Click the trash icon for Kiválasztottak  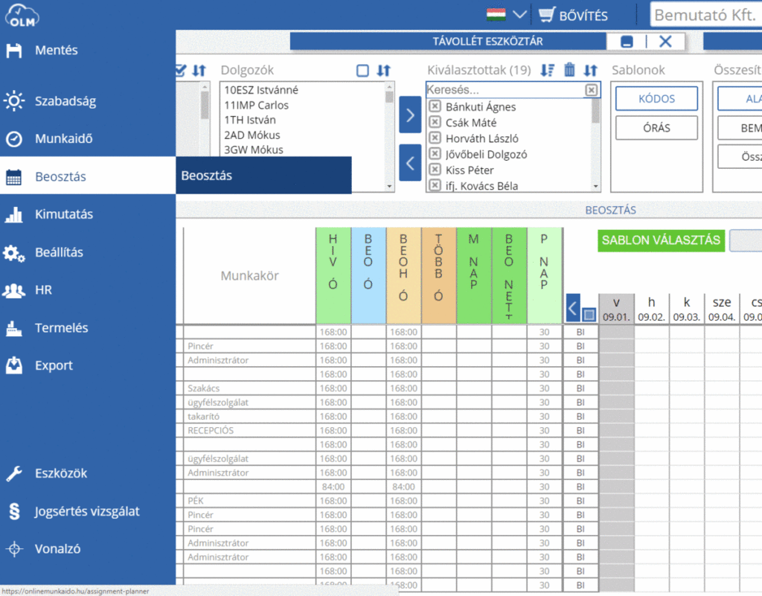[569, 71]
